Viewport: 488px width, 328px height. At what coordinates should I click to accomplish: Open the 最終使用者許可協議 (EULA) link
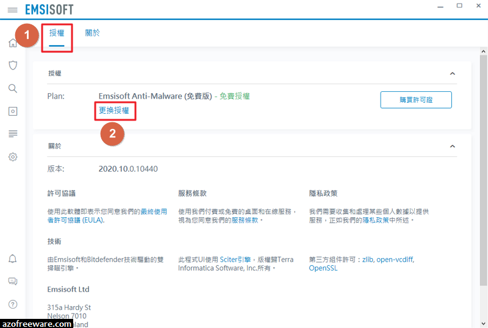pyautogui.click(x=107, y=216)
